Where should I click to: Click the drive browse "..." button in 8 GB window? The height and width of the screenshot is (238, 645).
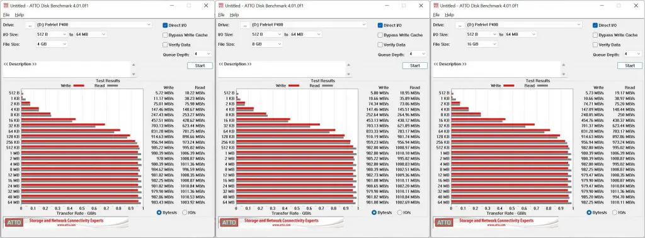245,25
